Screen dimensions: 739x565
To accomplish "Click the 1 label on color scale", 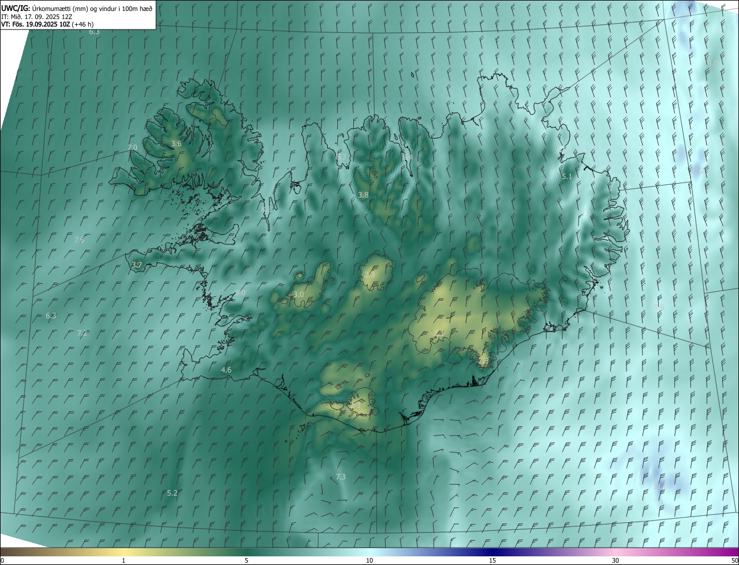I will pyautogui.click(x=124, y=560).
